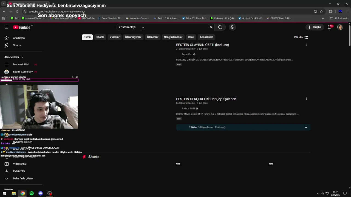Viewport: 351px width, 197px height.
Task: Select the Canlı filter chip
Action: (x=191, y=37)
